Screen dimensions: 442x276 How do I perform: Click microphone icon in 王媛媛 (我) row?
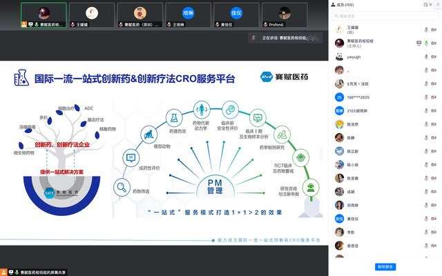pyautogui.click(x=426, y=30)
